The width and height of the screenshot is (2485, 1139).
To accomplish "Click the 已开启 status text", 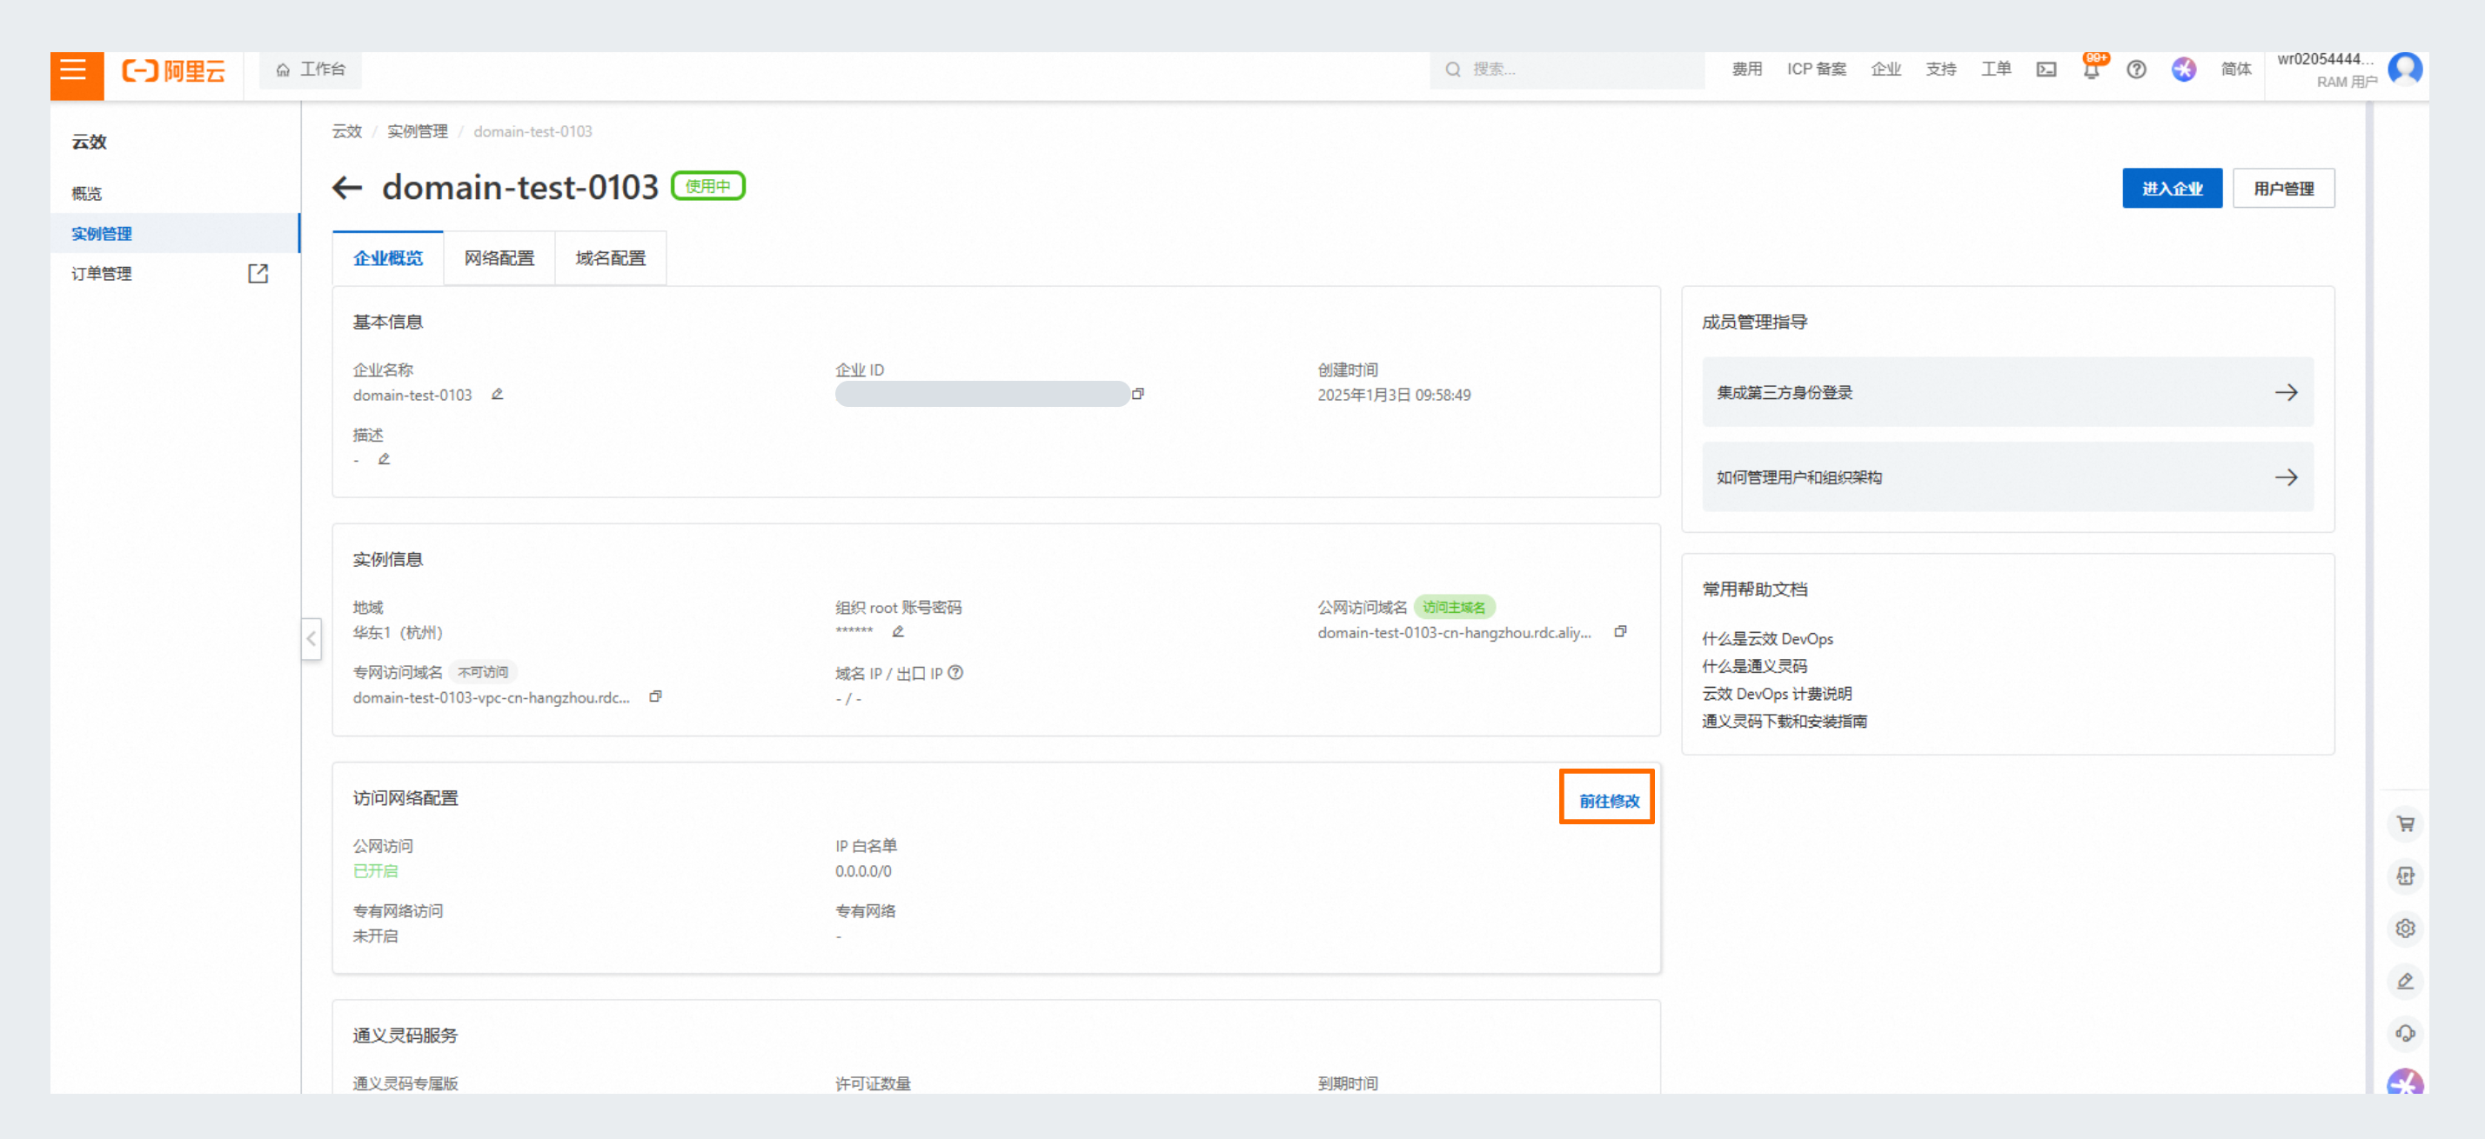I will click(x=374, y=871).
